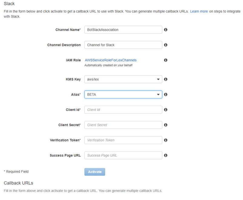Click the Verification Token field
This screenshot has width=243, height=200.
(x=123, y=140)
